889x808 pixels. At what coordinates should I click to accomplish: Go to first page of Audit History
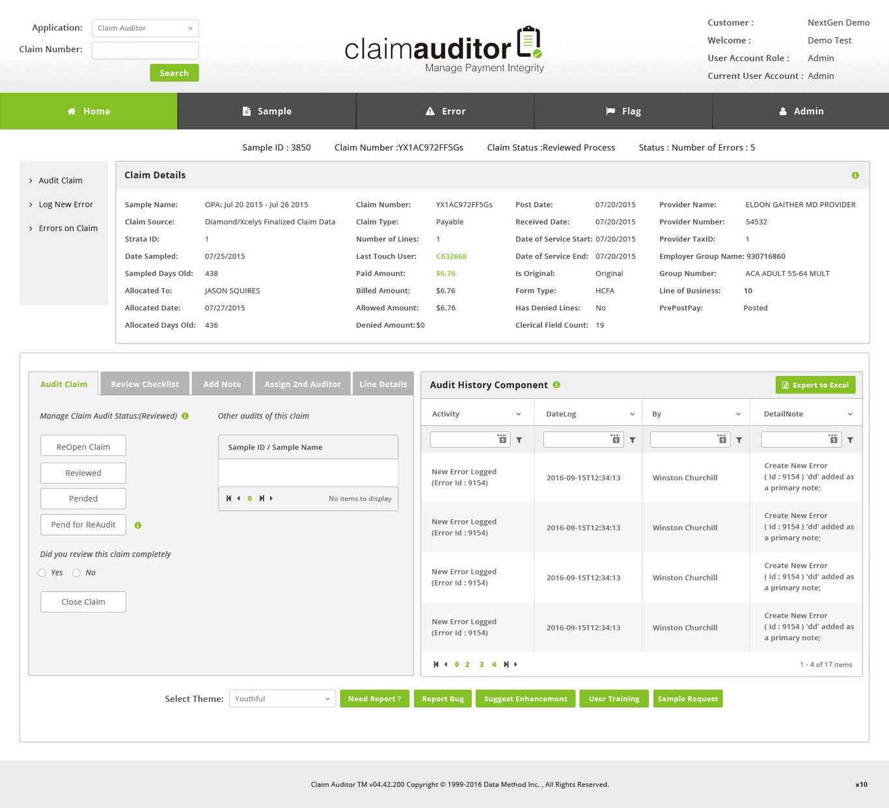436,664
